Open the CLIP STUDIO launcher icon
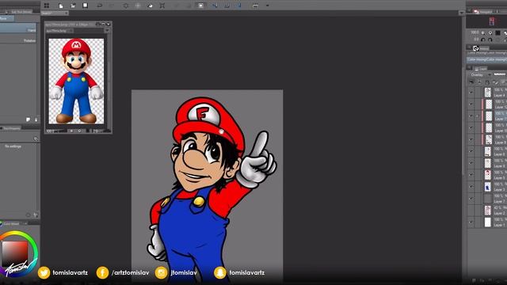The image size is (507, 285). pos(47,6)
